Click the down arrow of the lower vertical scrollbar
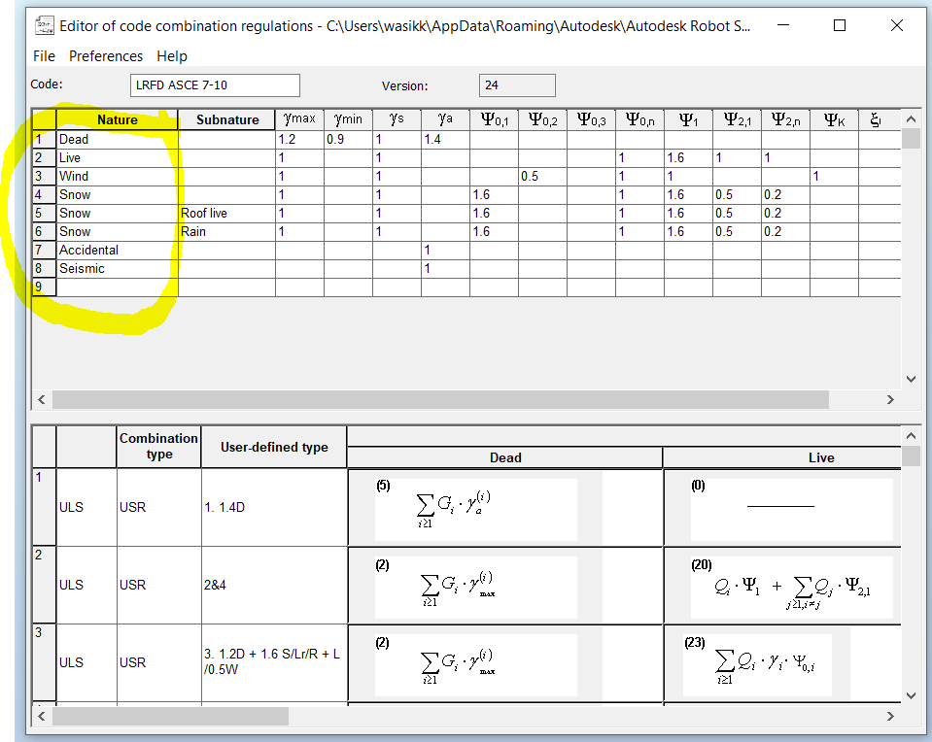This screenshot has width=932, height=742. (x=911, y=694)
